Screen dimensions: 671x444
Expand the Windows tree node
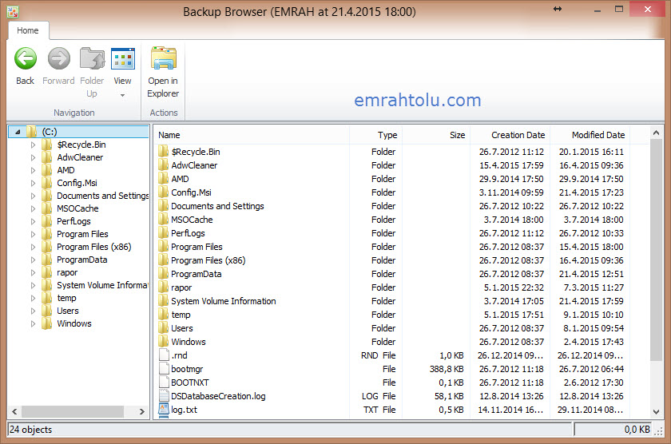click(33, 323)
